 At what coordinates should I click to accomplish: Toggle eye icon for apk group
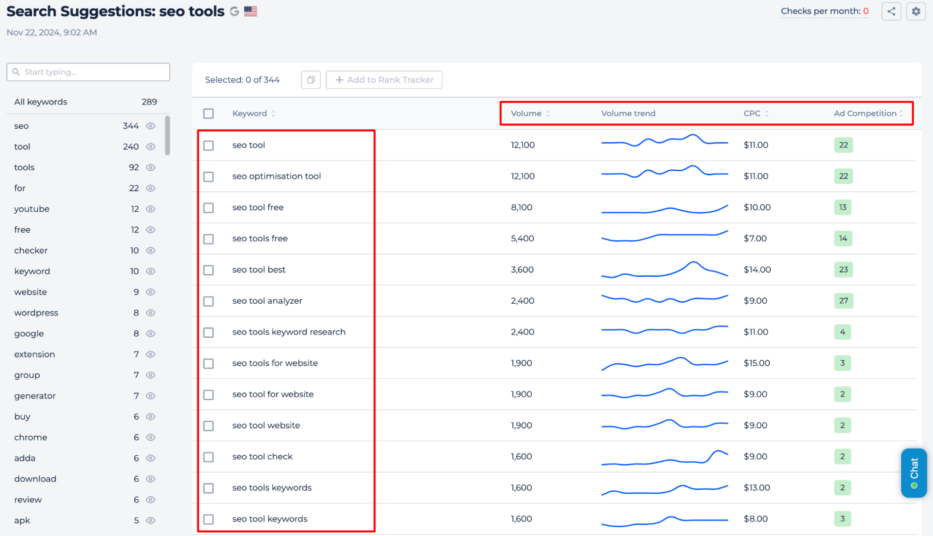pos(150,520)
